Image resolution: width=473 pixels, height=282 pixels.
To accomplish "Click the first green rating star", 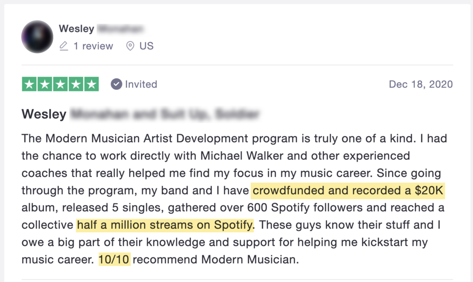I will pyautogui.click(x=30, y=84).
